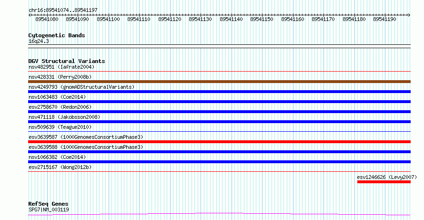Select variant nsv509639 (Teague2010)
This screenshot has width=424, height=220.
(60, 127)
